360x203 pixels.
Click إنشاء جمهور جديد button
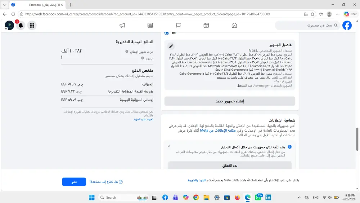230,101
